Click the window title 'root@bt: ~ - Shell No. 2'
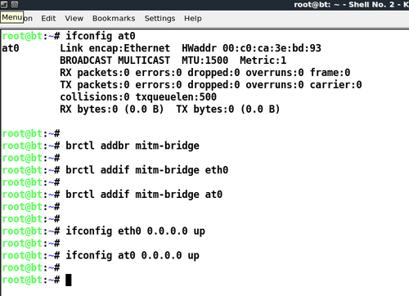The height and width of the screenshot is (296, 409). [x=344, y=4]
